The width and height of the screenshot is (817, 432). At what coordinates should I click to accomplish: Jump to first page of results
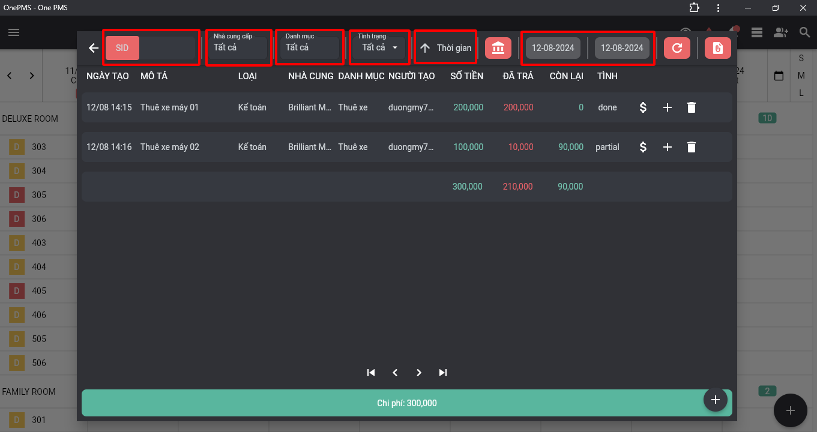click(x=371, y=373)
